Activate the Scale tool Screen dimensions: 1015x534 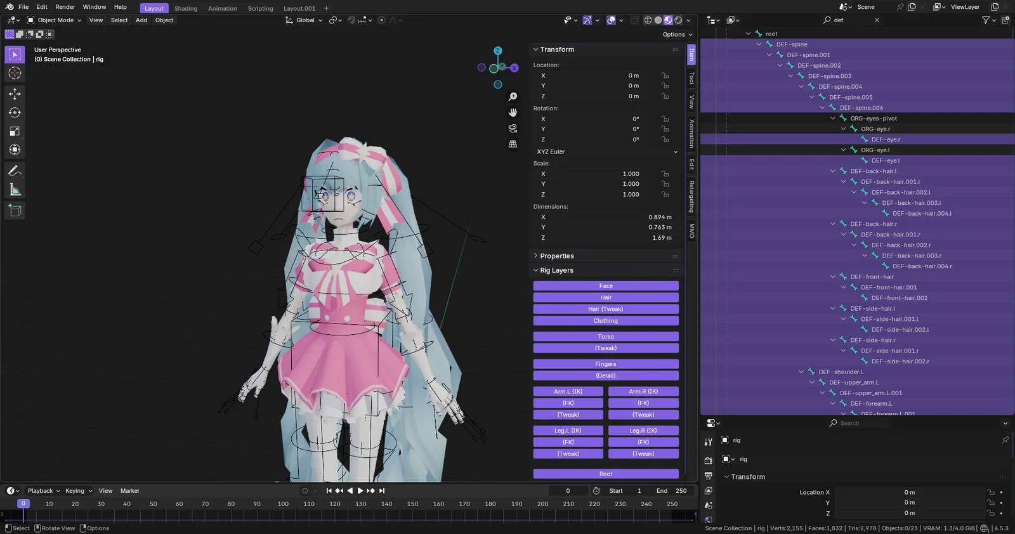coord(15,131)
